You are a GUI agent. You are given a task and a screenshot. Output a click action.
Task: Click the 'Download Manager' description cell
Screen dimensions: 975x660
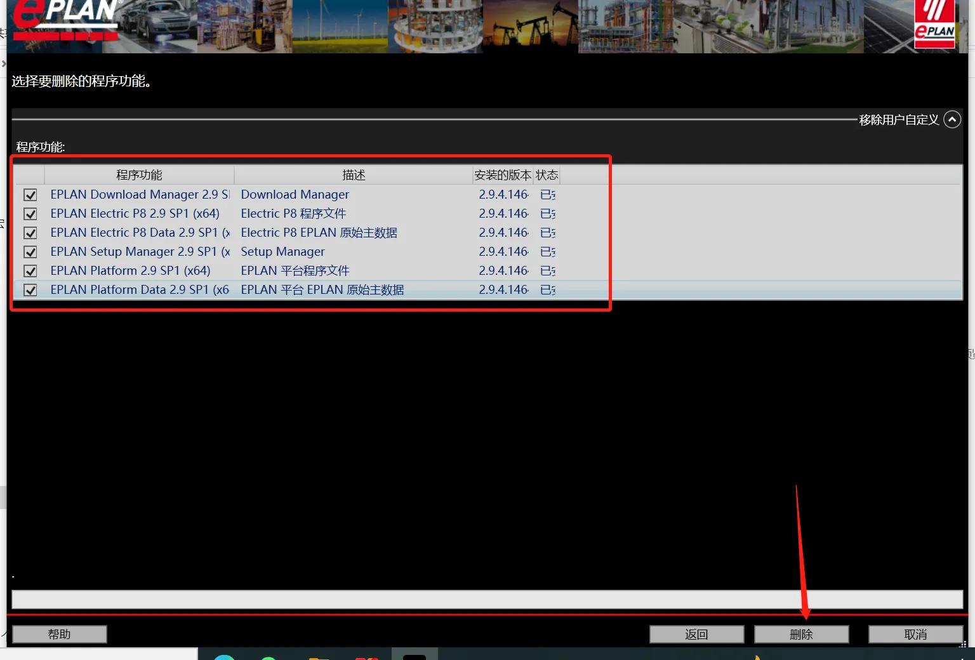point(295,195)
